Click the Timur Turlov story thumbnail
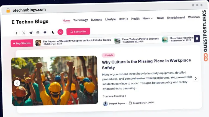Image resolution: width=209 pixels, height=117 pixels. (117, 41)
